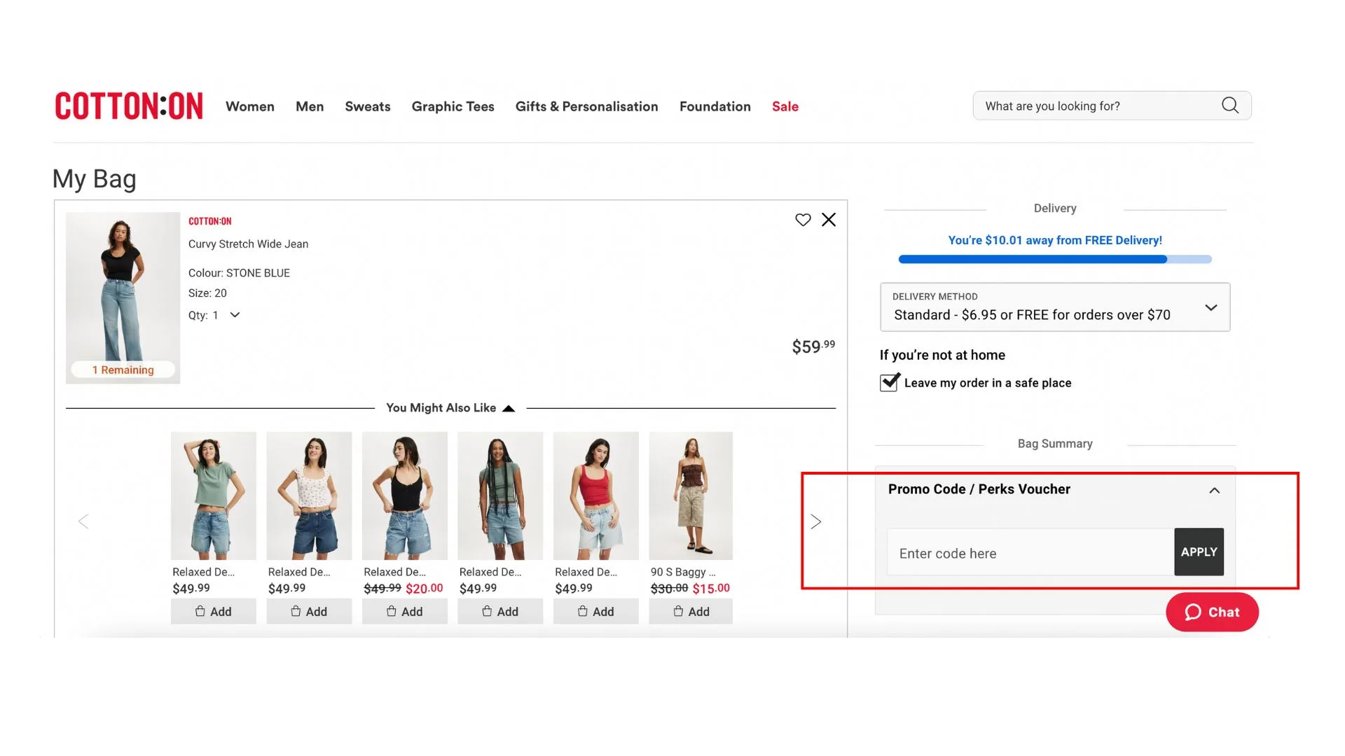The height and width of the screenshot is (756, 1345).
Task: Click the free delivery progress bar
Action: [1054, 259]
